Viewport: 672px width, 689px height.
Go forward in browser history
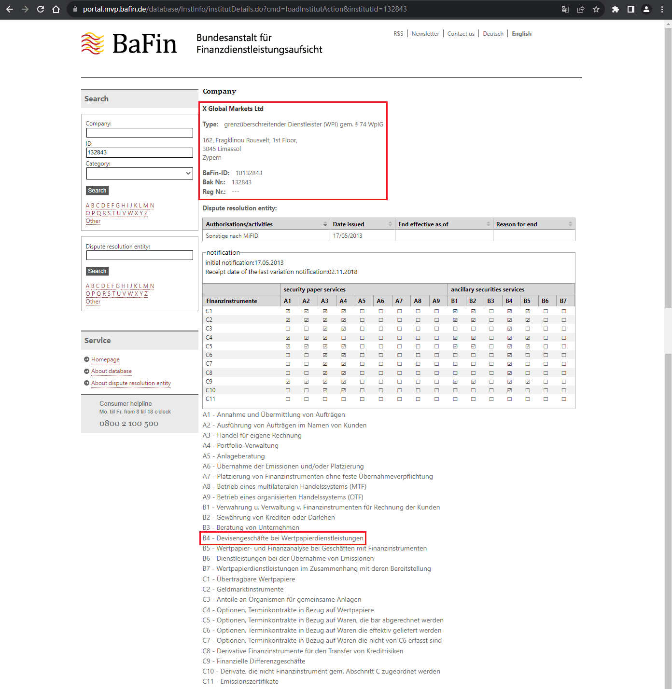pos(25,9)
